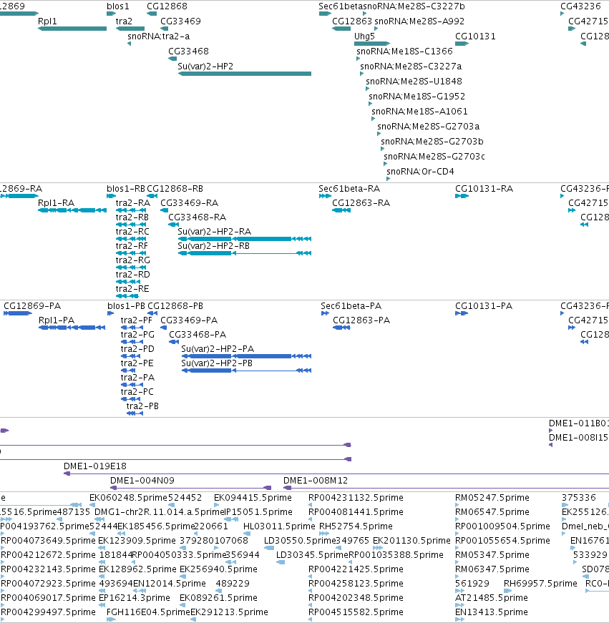609x623 pixels.
Task: Select the RH69957.5prime EST label
Action: 540,584
